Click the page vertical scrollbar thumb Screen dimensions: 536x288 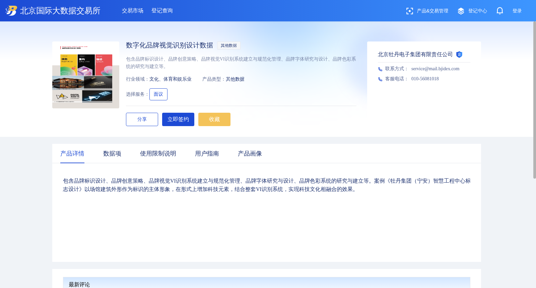pyautogui.click(x=534, y=100)
